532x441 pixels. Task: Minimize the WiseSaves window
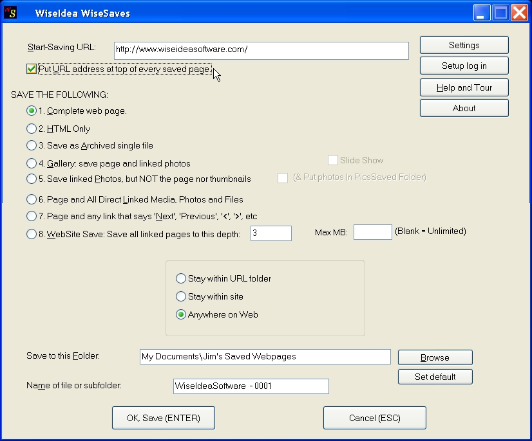(482, 13)
